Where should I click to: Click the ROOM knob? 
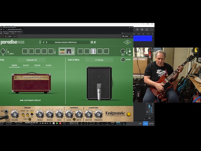[x=123, y=59]
